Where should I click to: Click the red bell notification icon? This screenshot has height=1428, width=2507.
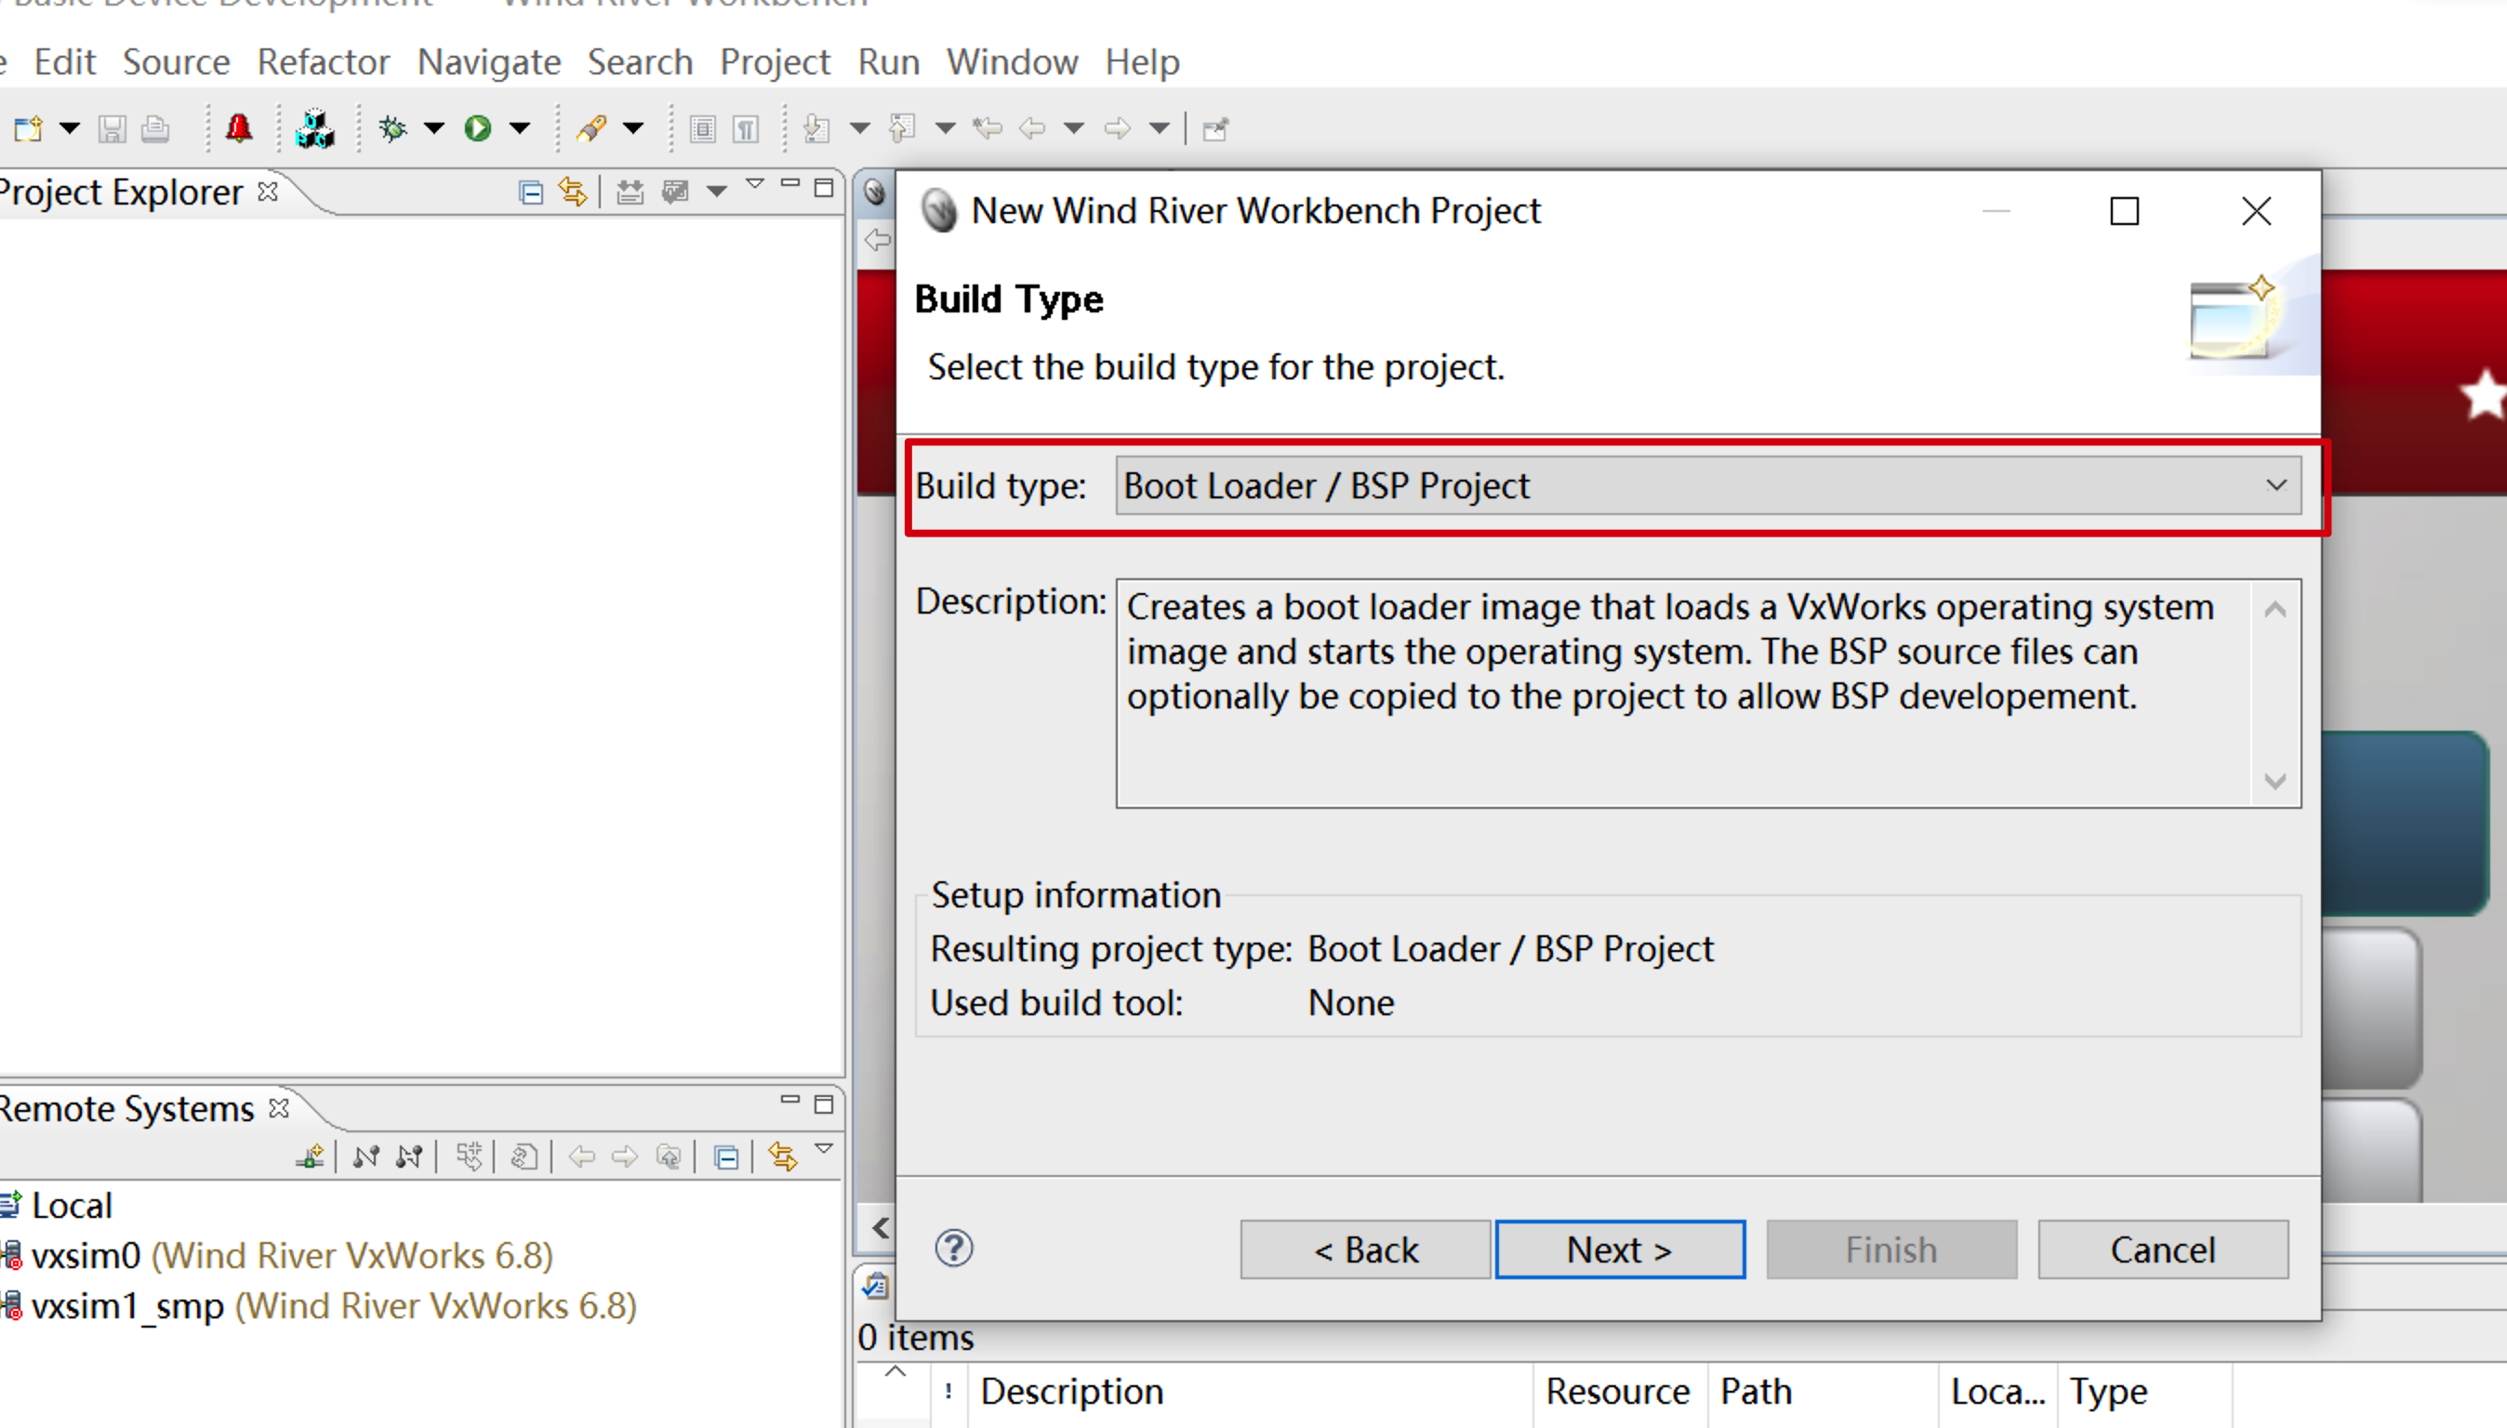click(238, 128)
